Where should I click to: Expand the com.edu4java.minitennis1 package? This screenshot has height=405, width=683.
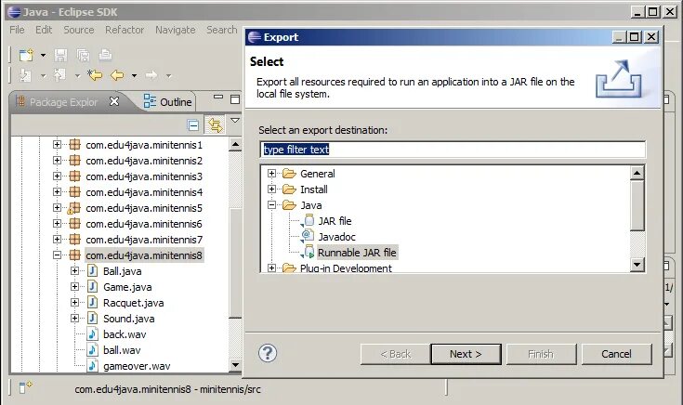coord(57,144)
